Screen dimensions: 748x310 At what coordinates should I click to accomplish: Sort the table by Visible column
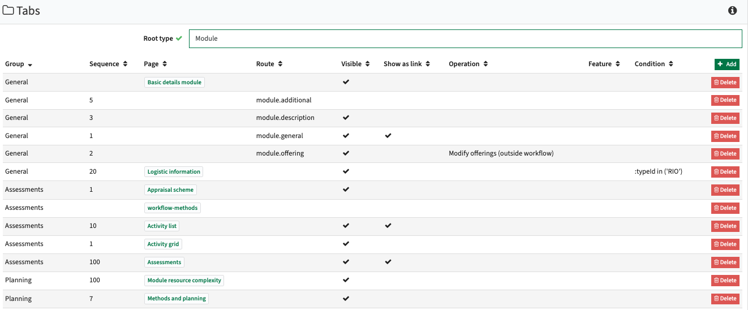point(355,64)
